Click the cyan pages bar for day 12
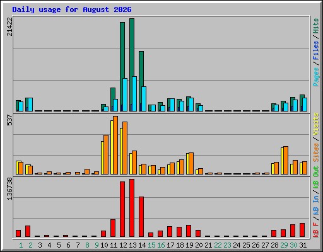Image resolution: width=323 pixels, height=252 pixels. (x=125, y=95)
